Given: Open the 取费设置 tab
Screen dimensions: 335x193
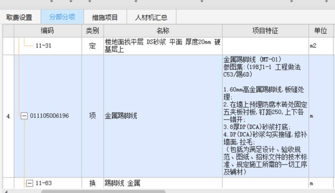Looking at the screenshot, I should point(19,17).
